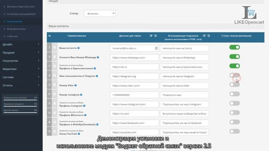This screenshot has height=151, width=269.
Task: Click drag handle icon of Одноклассники row
Action: pos(55,66)
